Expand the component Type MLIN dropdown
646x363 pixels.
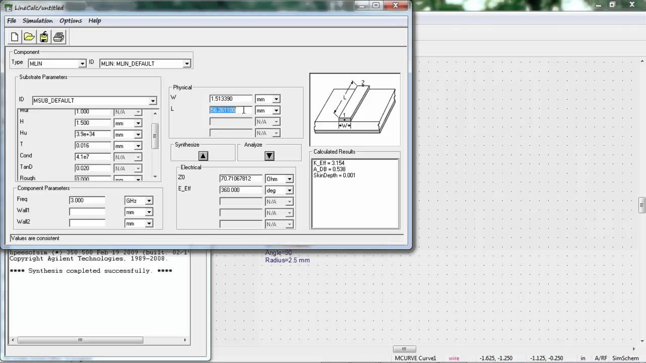82,64
